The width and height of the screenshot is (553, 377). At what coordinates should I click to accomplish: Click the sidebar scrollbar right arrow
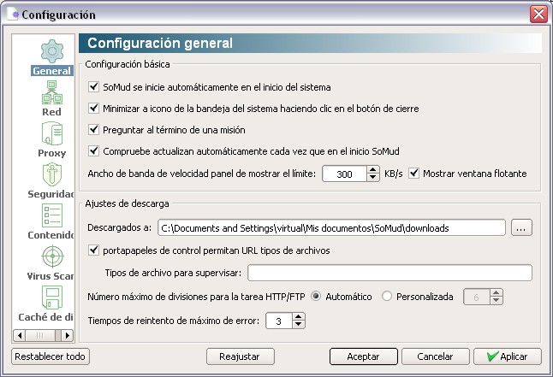[x=67, y=335]
